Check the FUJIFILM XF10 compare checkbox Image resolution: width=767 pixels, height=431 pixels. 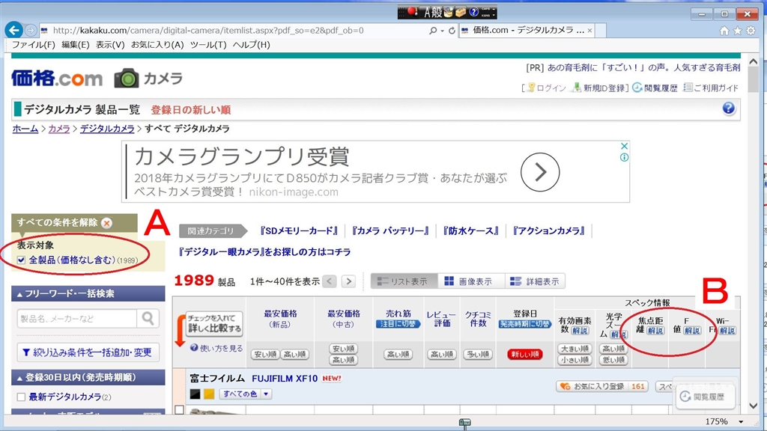[x=180, y=410]
